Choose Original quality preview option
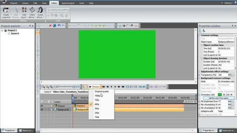237x133 pixels. pyautogui.click(x=101, y=91)
